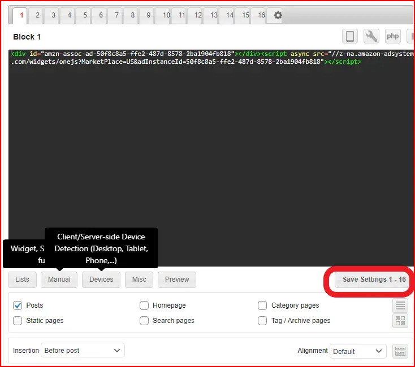Open the device preview tablet icon
The width and height of the screenshot is (415, 367).
[x=350, y=36]
